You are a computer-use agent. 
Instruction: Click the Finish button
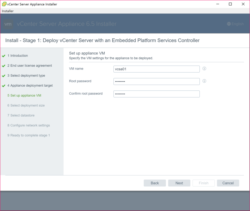pos(204,183)
